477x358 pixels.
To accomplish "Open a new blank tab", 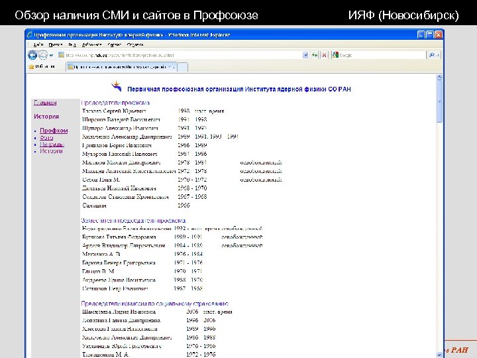I will click(x=183, y=67).
